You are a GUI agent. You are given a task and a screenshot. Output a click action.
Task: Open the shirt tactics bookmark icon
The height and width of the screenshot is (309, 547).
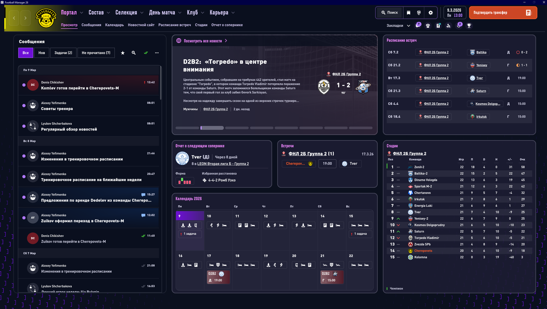[428, 26]
